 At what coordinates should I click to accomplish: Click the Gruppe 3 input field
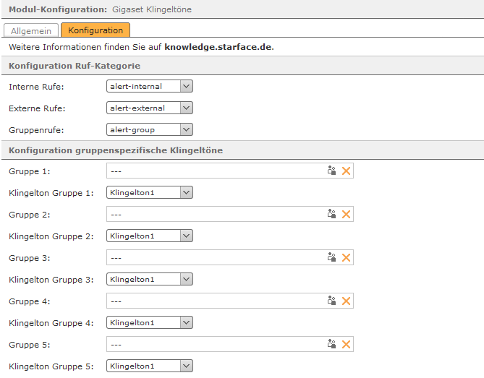[230, 257]
